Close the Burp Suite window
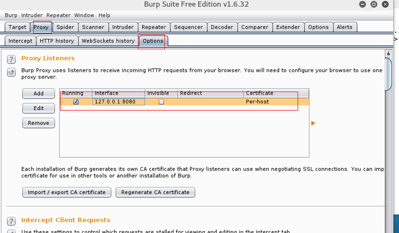This screenshot has height=233, width=399. (385, 4)
